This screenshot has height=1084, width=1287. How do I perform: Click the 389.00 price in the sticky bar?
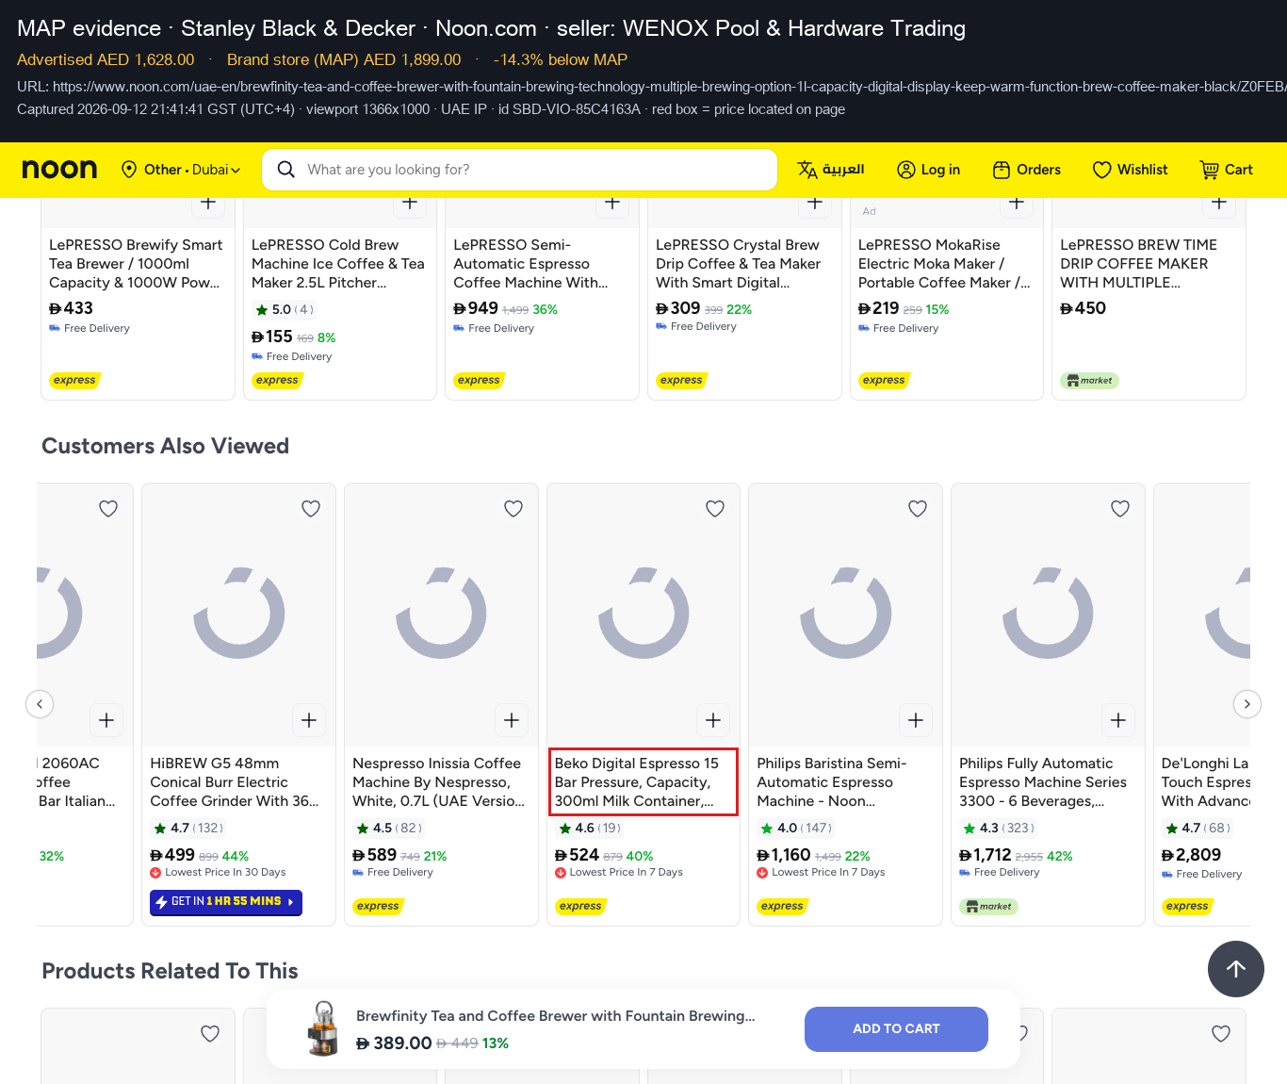394,1043
